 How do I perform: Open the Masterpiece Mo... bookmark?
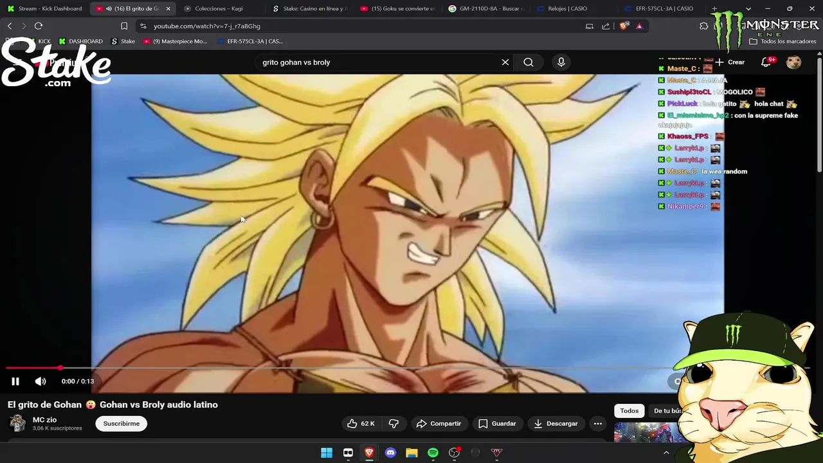tap(175, 41)
